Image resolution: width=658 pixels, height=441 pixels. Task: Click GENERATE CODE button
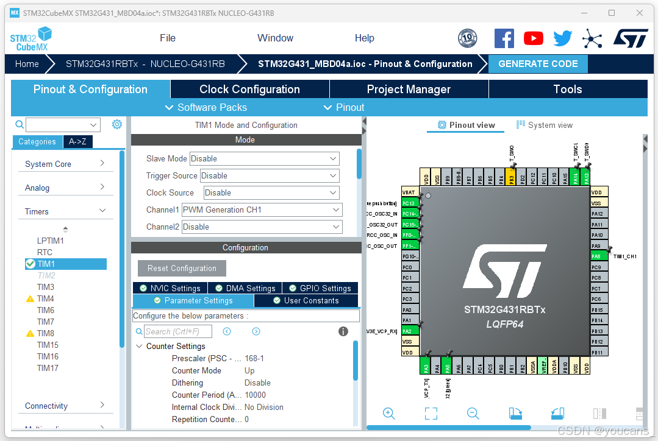[x=538, y=64]
